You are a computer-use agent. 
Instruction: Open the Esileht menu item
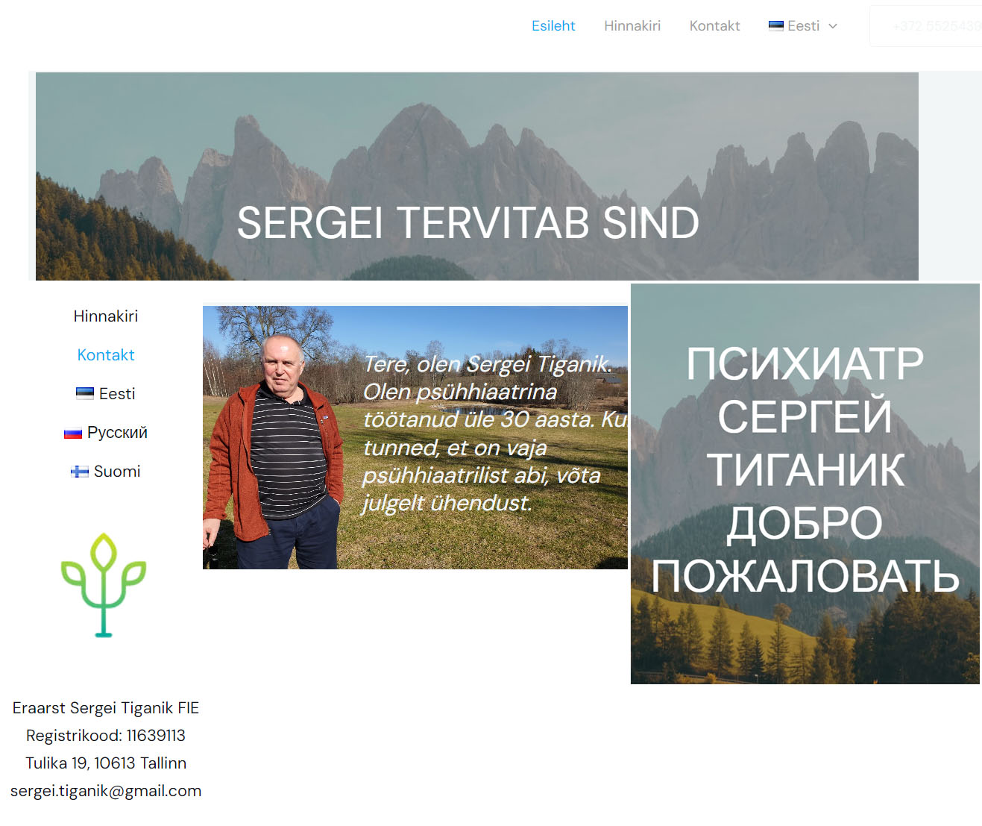pyautogui.click(x=553, y=25)
